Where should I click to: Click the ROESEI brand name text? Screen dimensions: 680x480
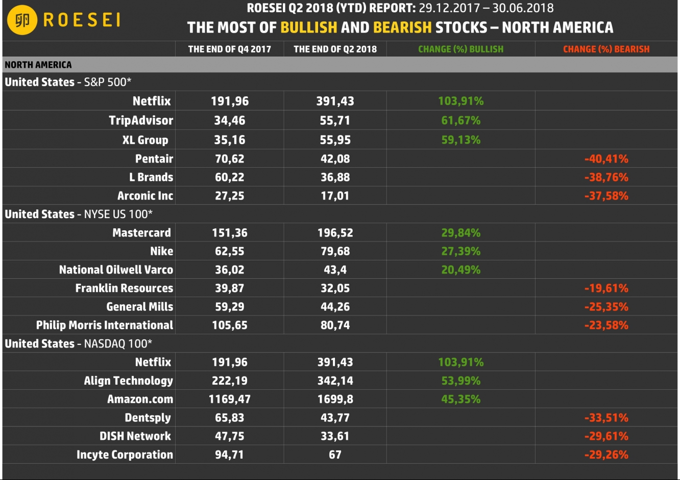(x=82, y=20)
